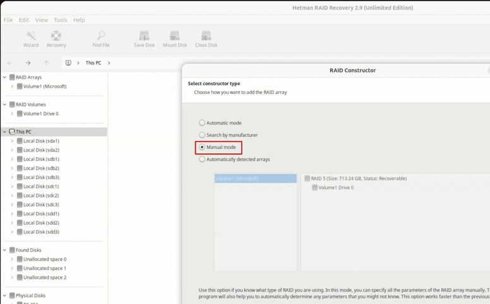This screenshot has width=490, height=304.
Task: Click the This PC monitor icon
Action: coord(12,132)
